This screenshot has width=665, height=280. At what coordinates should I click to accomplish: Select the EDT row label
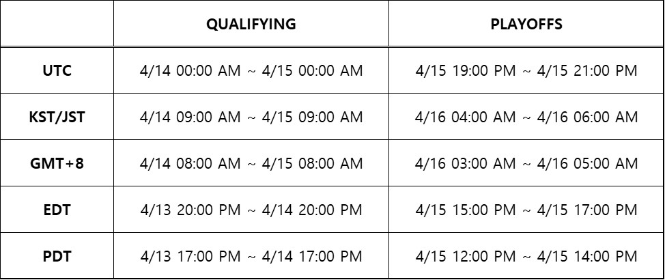tap(57, 210)
